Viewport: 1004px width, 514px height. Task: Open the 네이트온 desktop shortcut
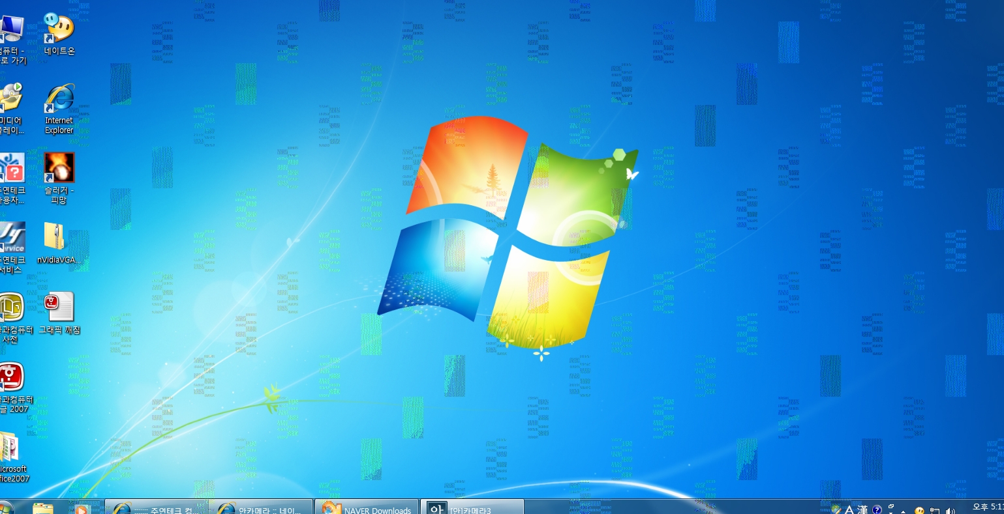pos(59,34)
